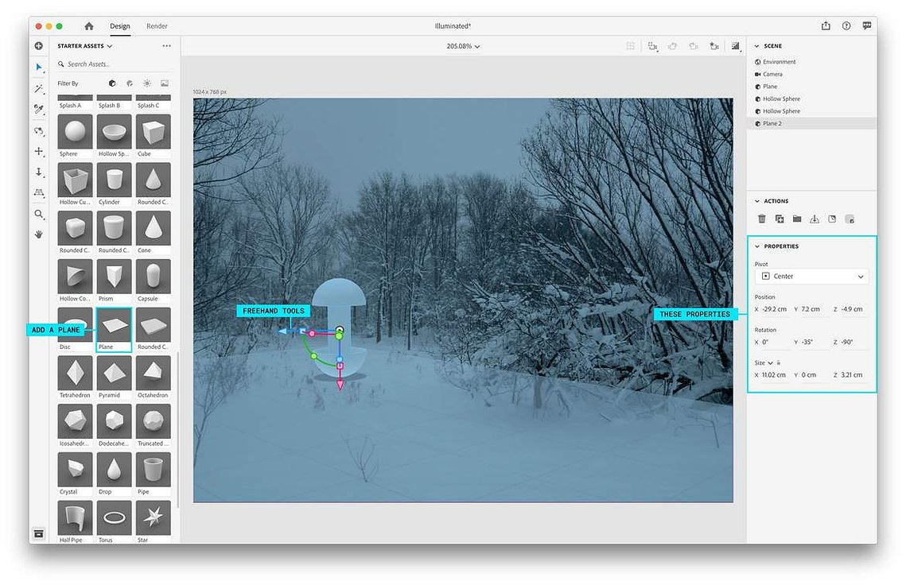Select the first Hollow Sphere scene item
The width and height of the screenshot is (906, 585).
tap(811, 99)
